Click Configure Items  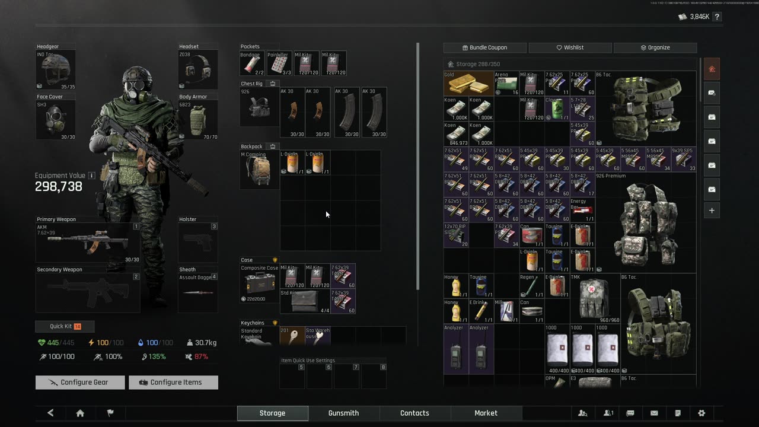[173, 383]
